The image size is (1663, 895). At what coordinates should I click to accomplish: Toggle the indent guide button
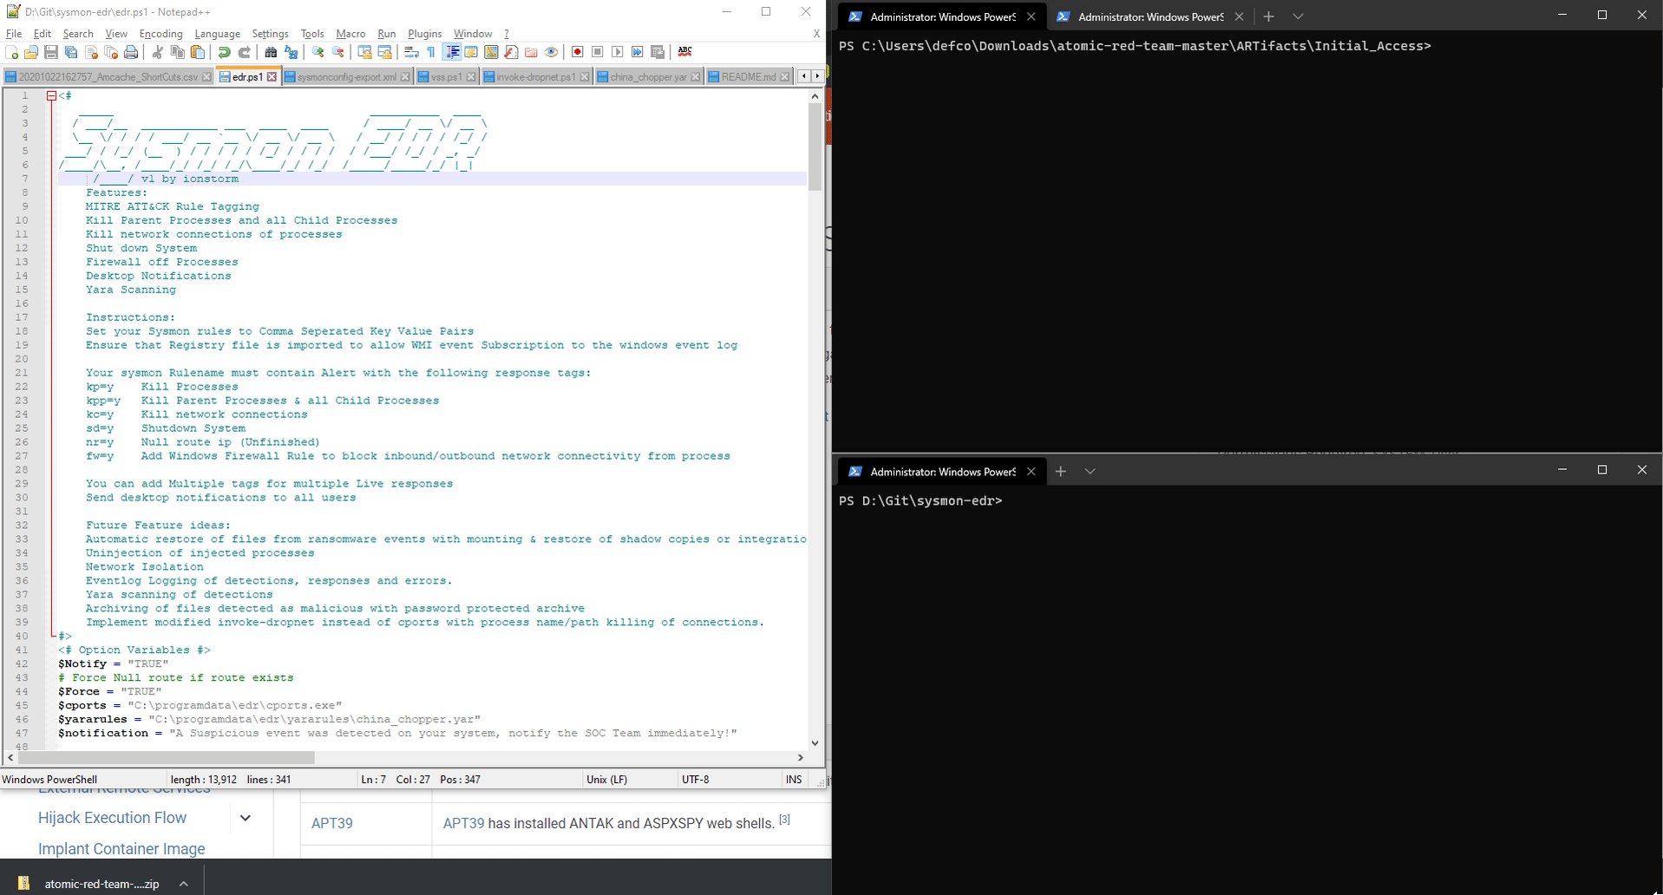[x=452, y=52]
